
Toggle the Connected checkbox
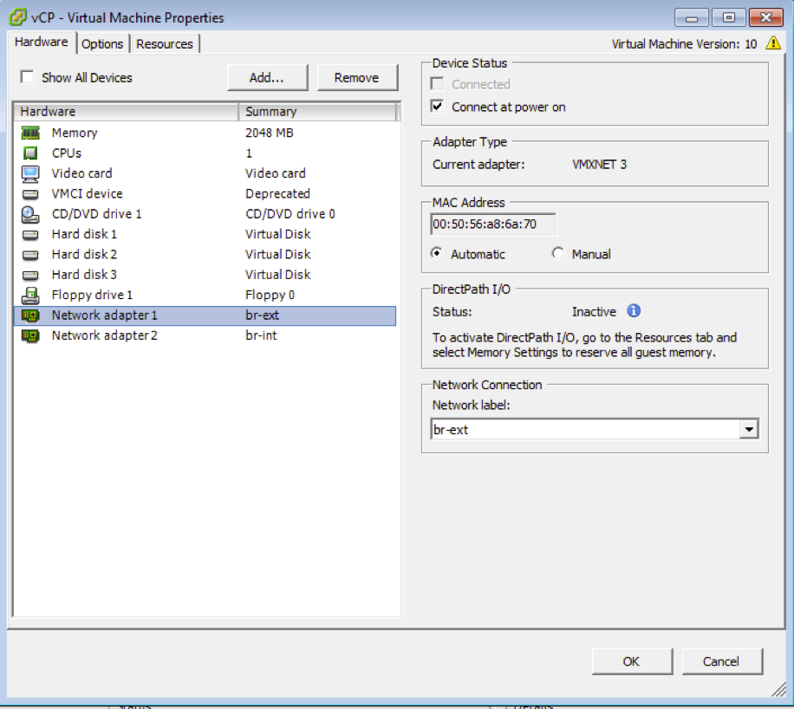(x=437, y=83)
